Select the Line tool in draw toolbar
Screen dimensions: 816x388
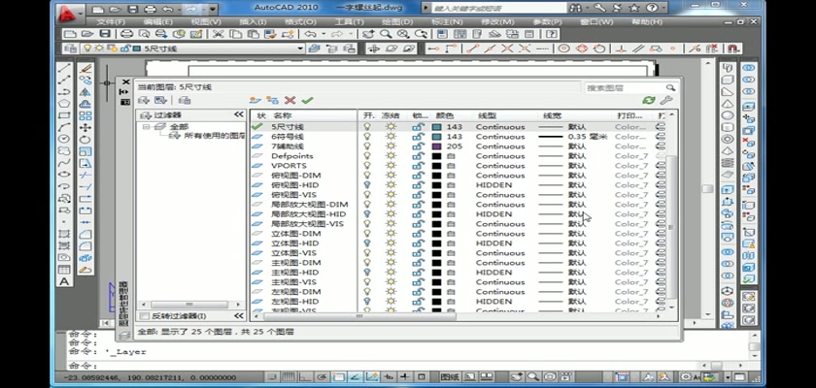64,68
